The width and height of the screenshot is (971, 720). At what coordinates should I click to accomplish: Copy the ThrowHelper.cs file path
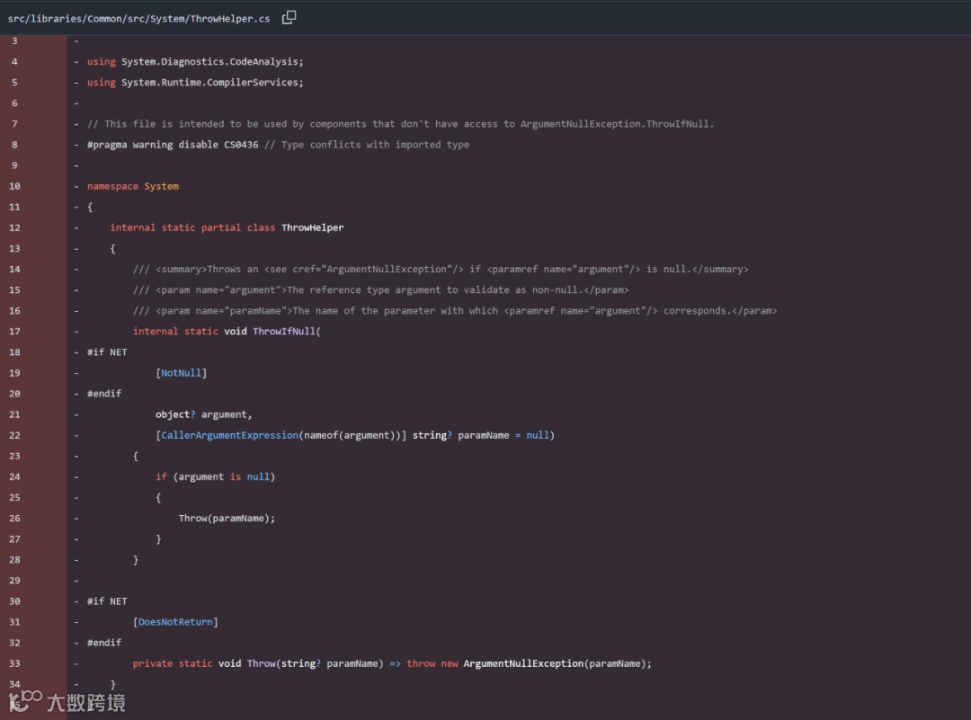click(x=289, y=18)
